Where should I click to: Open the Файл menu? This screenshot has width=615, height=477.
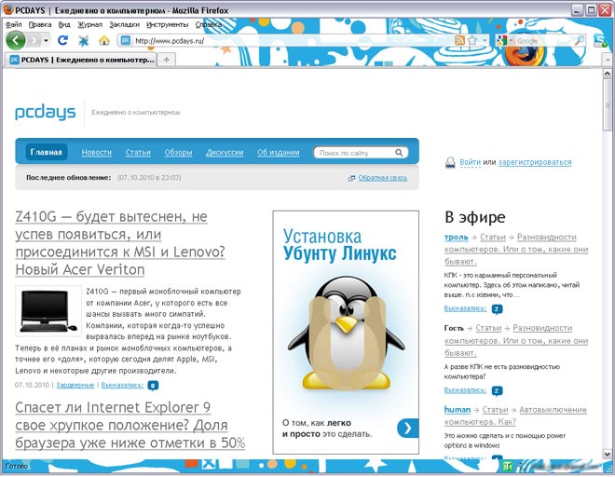point(14,24)
